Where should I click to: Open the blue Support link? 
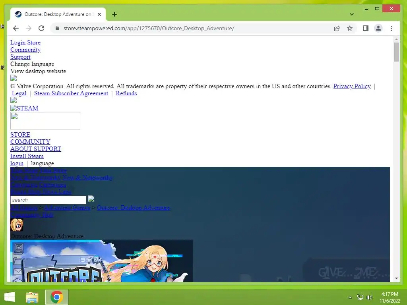coord(21,57)
